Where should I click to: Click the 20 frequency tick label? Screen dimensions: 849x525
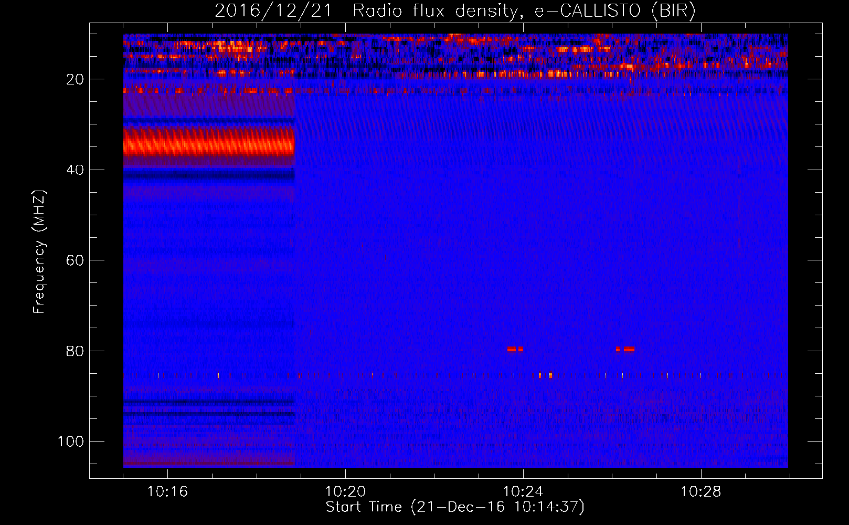[x=75, y=80]
